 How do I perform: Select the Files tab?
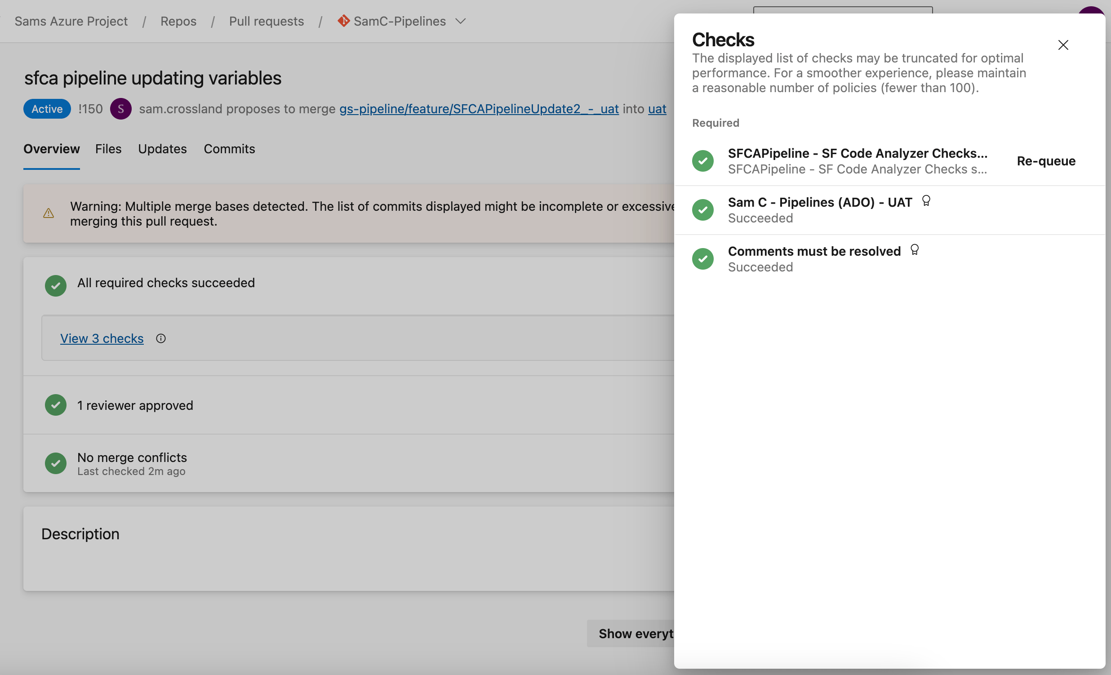click(x=108, y=148)
